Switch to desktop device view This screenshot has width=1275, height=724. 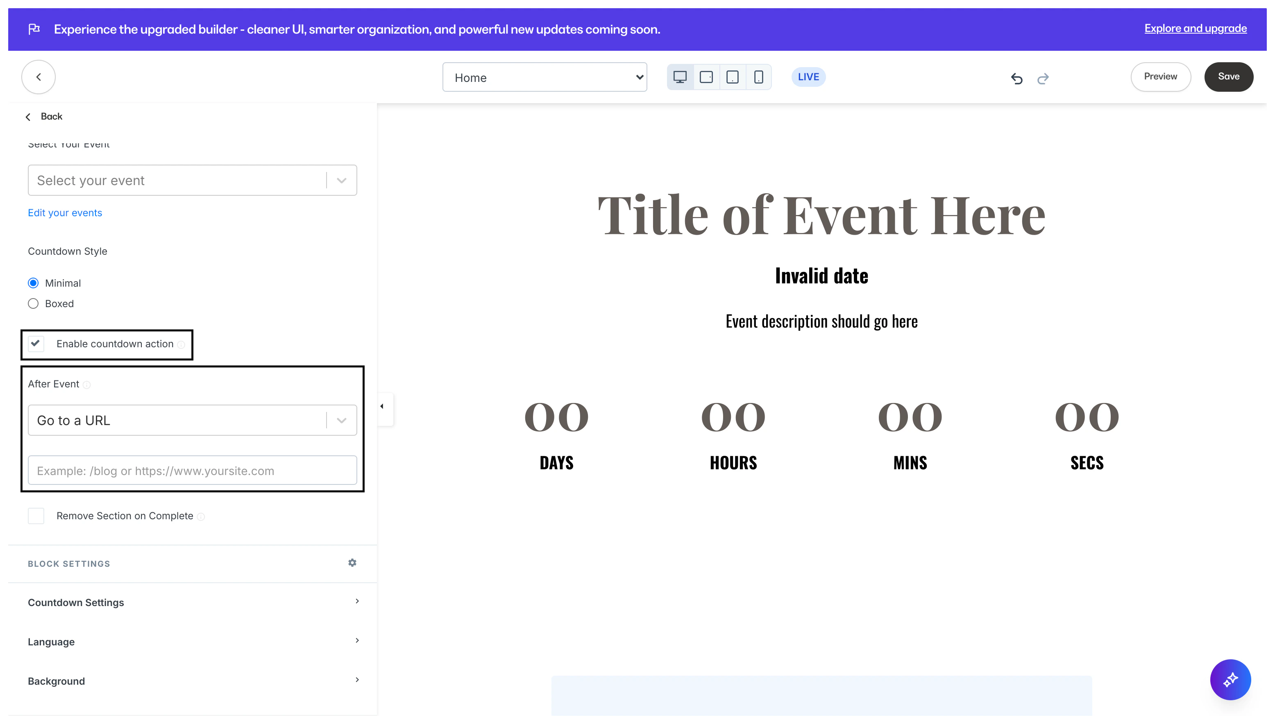coord(680,77)
